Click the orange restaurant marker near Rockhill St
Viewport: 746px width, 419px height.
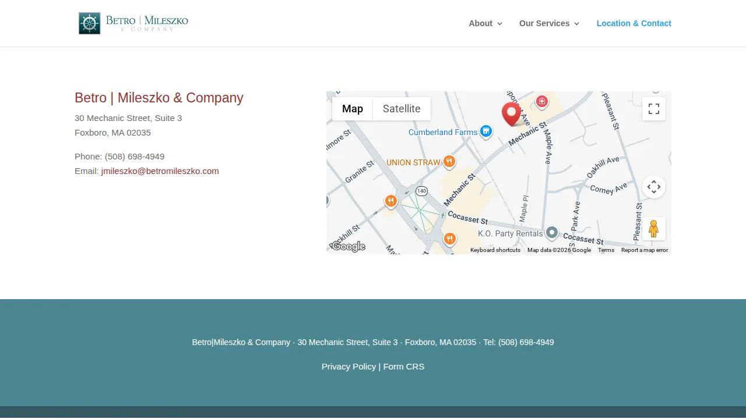pyautogui.click(x=391, y=202)
